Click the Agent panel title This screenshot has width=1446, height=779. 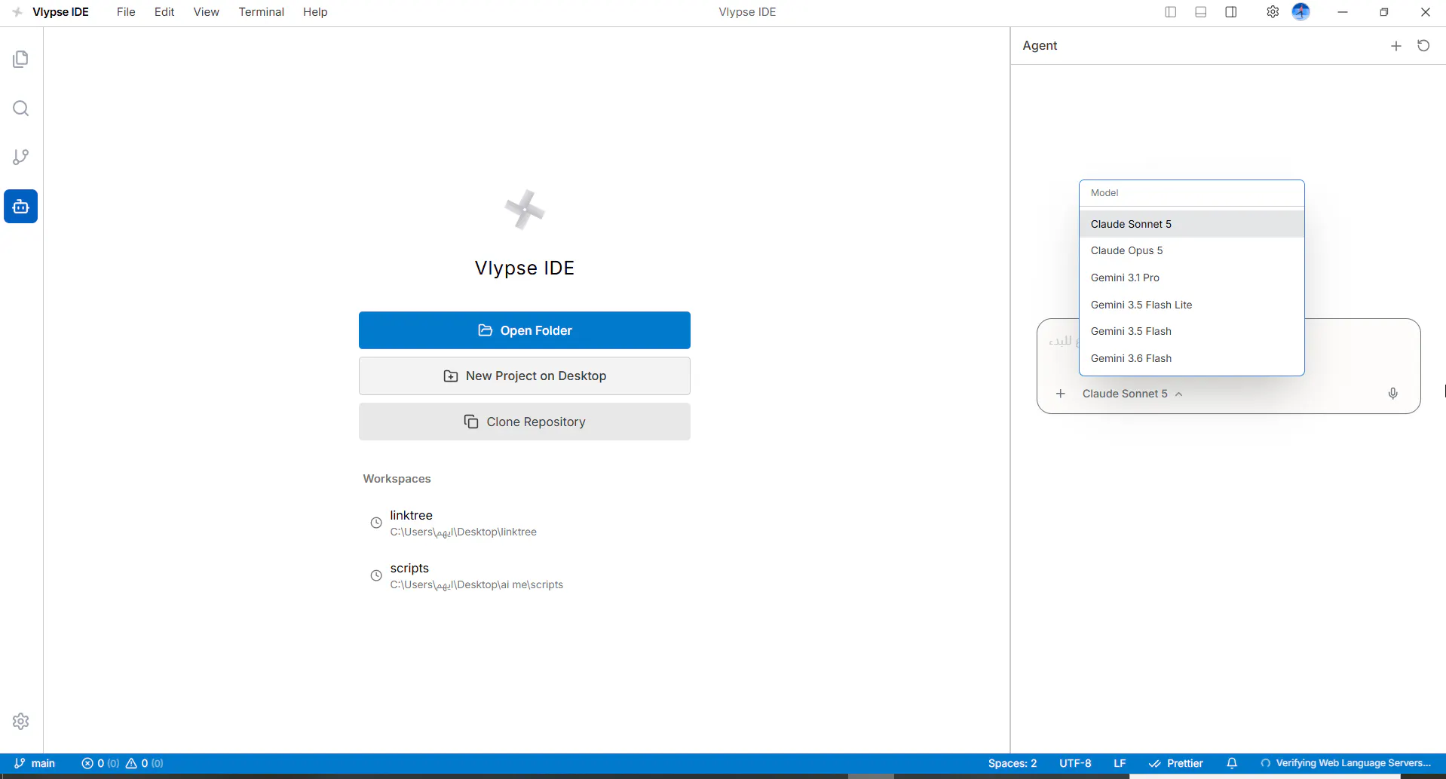[1040, 46]
